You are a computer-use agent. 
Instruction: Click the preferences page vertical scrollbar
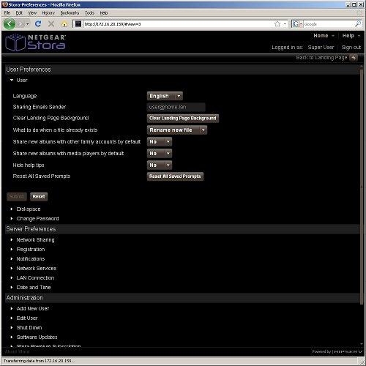[x=362, y=187]
